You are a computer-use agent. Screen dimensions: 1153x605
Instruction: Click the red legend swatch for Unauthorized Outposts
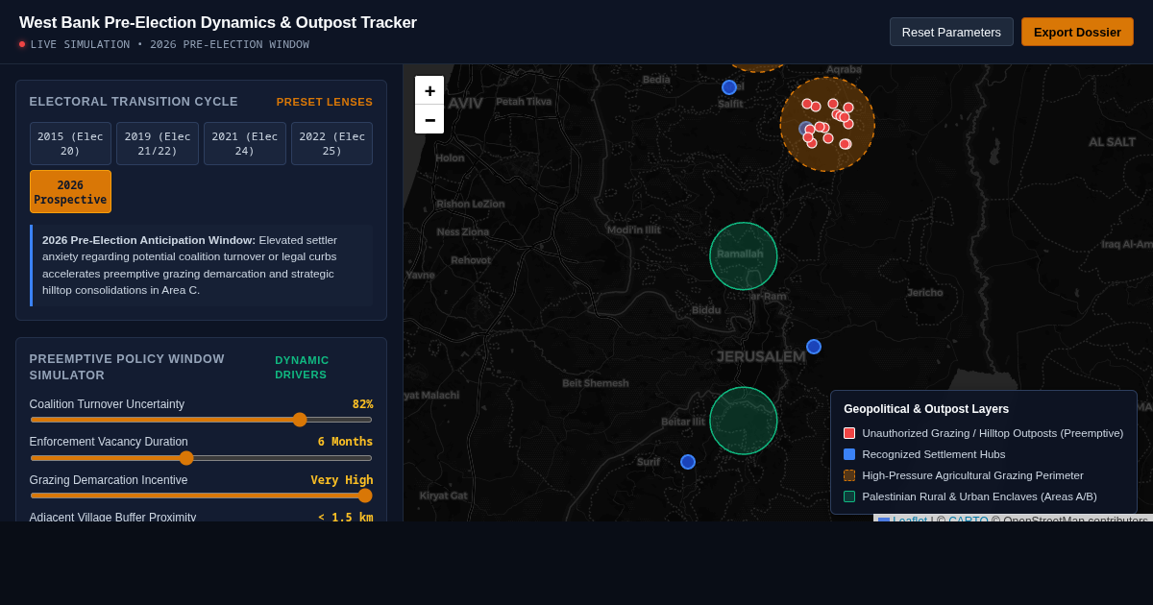point(849,433)
